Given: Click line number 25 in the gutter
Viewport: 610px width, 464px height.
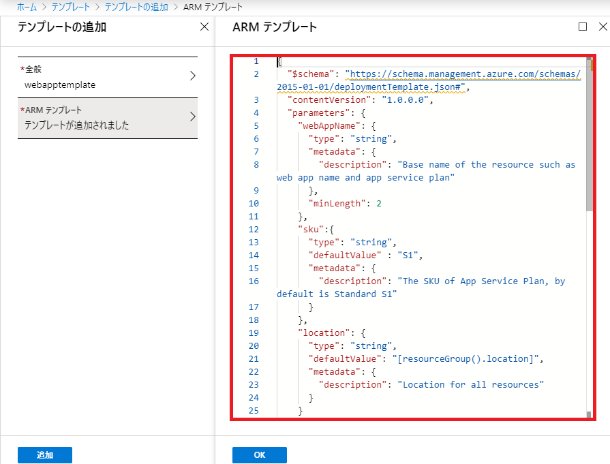Looking at the screenshot, I should point(254,411).
